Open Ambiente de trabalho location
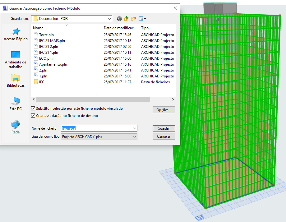Image resolution: width=286 pixels, height=222 pixels. click(x=16, y=60)
